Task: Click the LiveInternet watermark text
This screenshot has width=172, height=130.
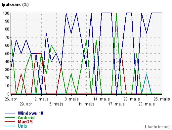Action: click(x=157, y=127)
